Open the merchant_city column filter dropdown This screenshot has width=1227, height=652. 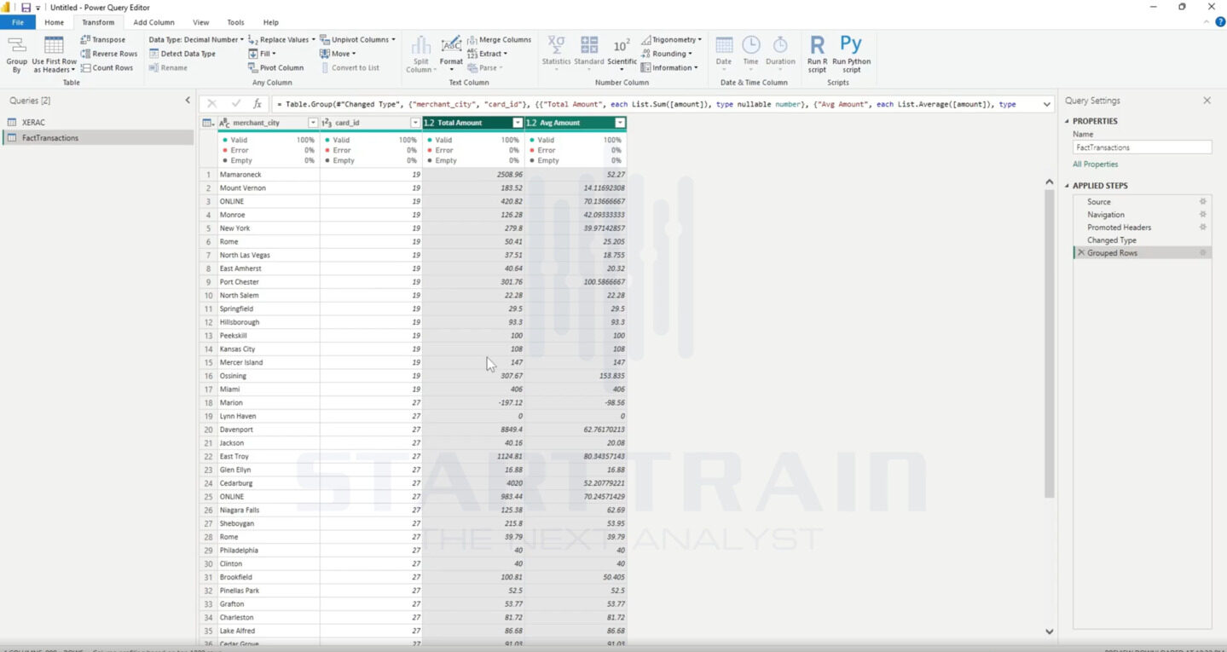(312, 123)
